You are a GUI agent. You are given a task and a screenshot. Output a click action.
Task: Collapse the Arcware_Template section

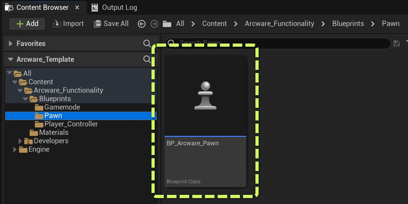click(10, 59)
